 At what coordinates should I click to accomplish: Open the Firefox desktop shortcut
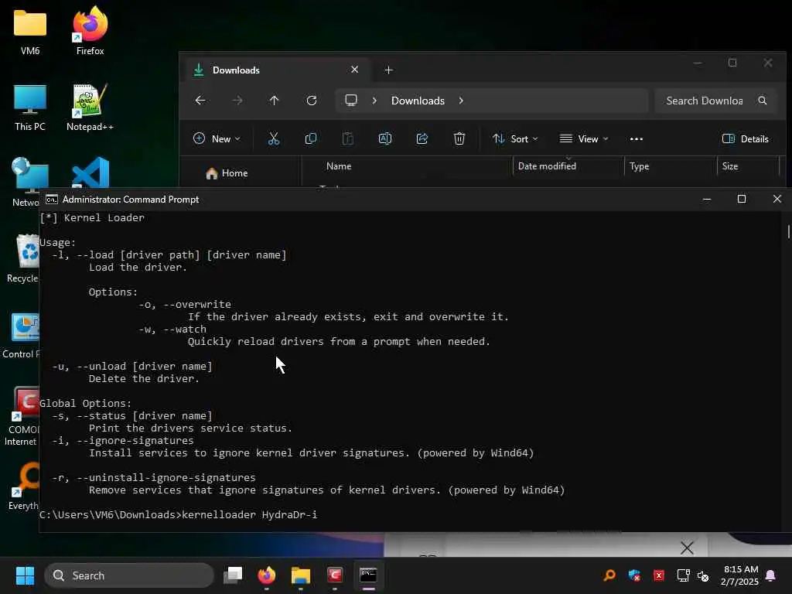pos(90,31)
